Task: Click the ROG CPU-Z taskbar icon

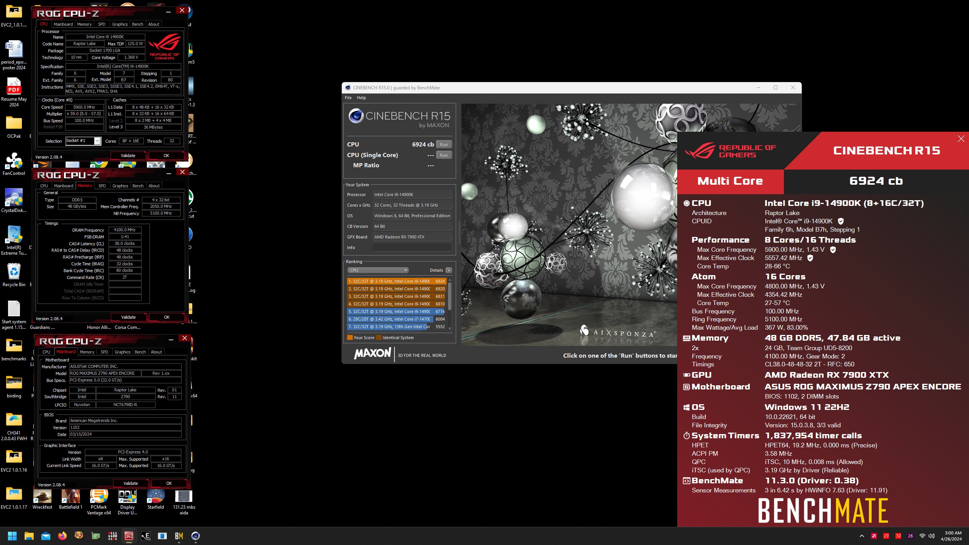Action: pyautogui.click(x=129, y=536)
